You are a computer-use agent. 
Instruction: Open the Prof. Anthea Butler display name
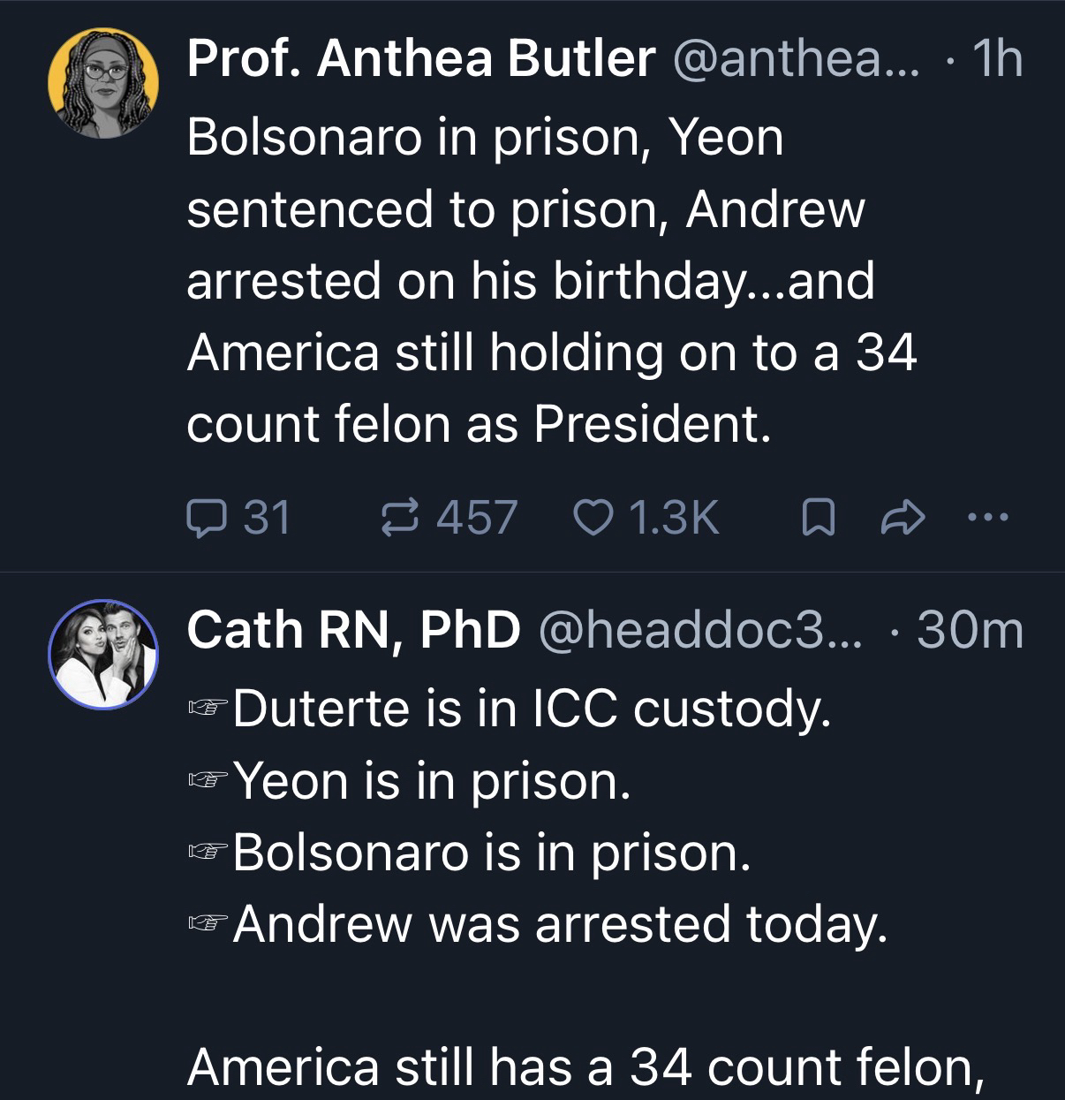(420, 59)
